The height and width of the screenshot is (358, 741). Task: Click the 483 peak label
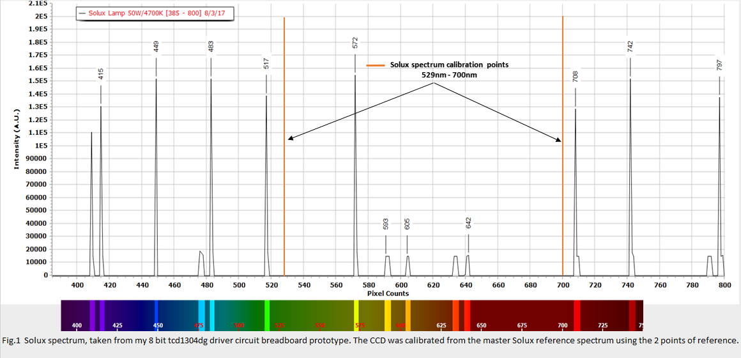click(211, 46)
